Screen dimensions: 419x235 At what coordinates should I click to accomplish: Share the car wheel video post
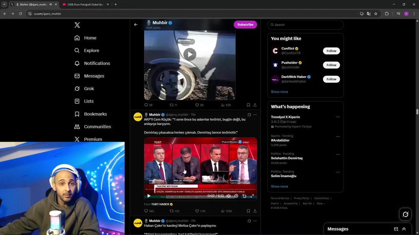[255, 105]
